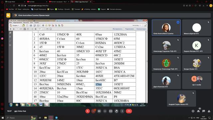Click Acrobat Создать create button in shared screen

(x=14, y=25)
